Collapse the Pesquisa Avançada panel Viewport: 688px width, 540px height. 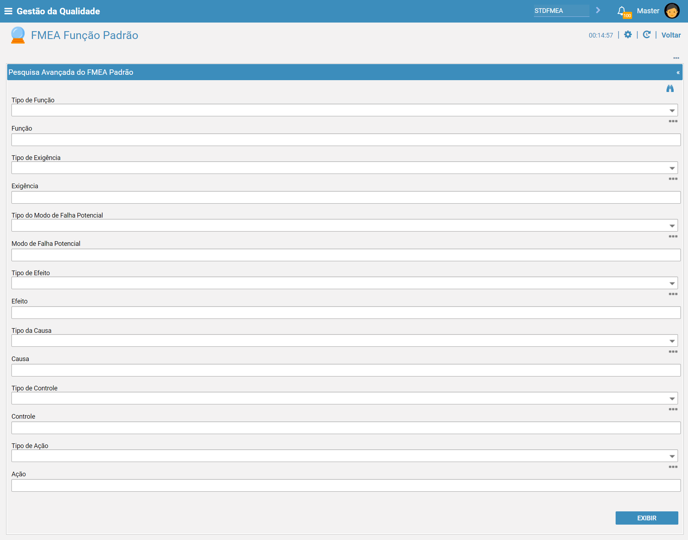point(678,73)
